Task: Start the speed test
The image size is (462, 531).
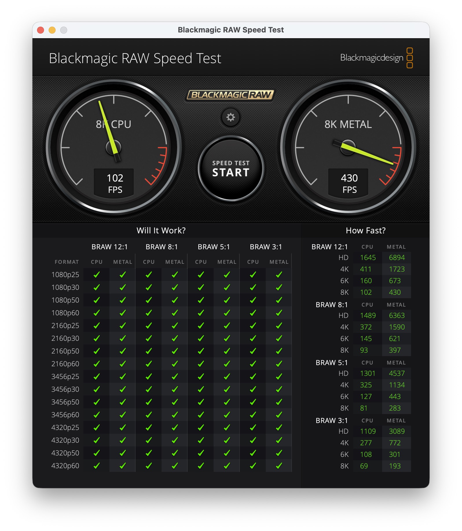Action: coord(231,169)
